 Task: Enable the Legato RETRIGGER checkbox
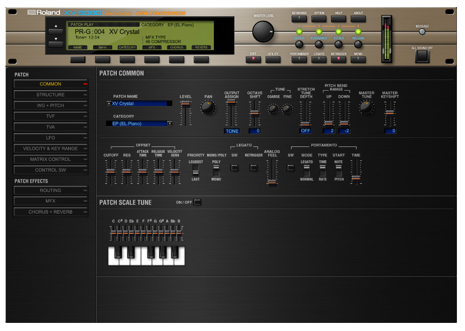point(254,168)
